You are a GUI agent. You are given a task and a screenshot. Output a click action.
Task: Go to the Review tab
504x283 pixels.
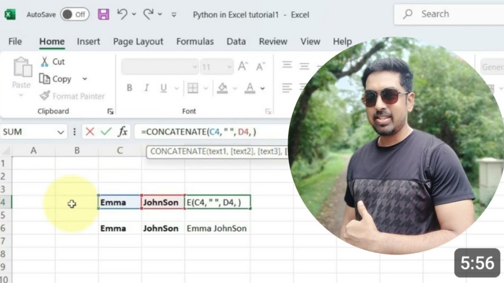click(273, 41)
